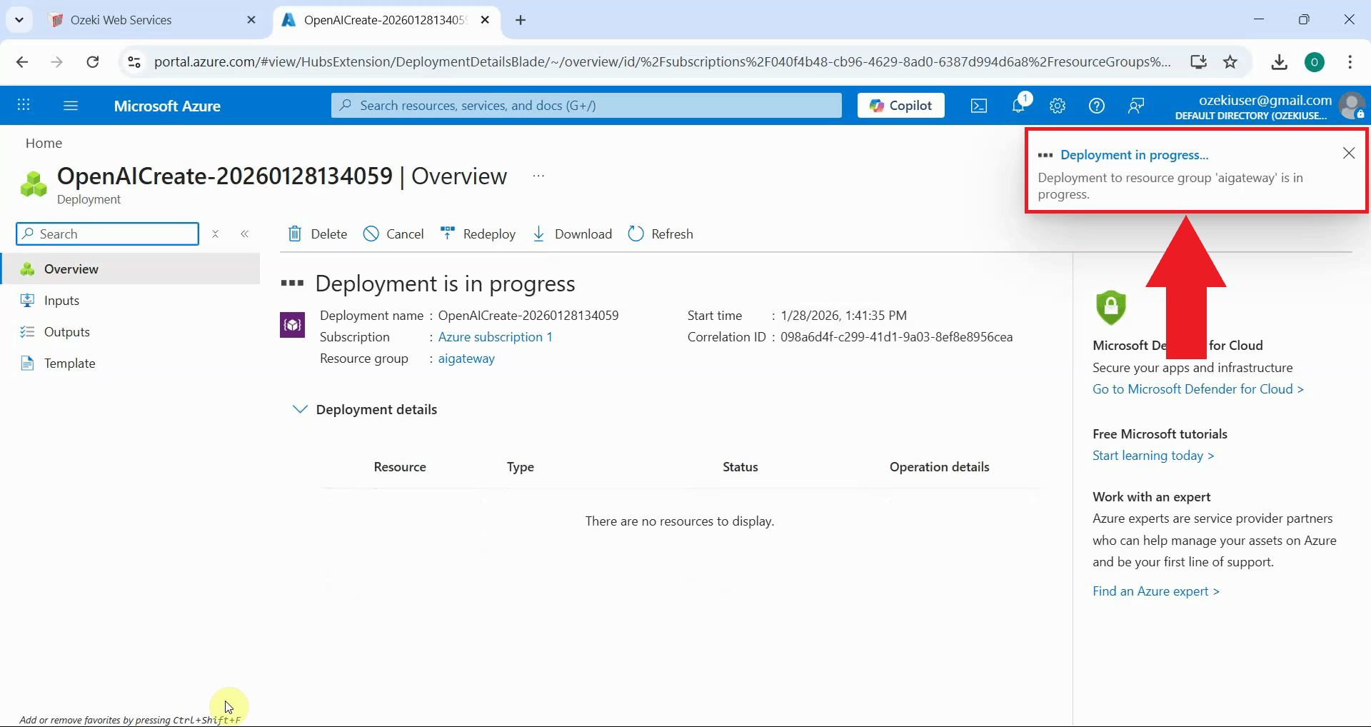Select Template in the left menu
This screenshot has width=1371, height=727.
coord(69,363)
